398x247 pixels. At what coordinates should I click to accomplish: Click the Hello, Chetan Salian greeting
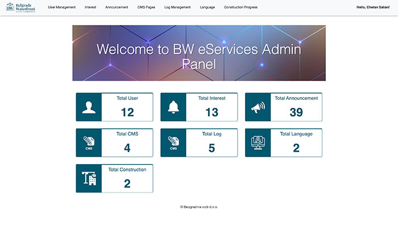click(373, 7)
